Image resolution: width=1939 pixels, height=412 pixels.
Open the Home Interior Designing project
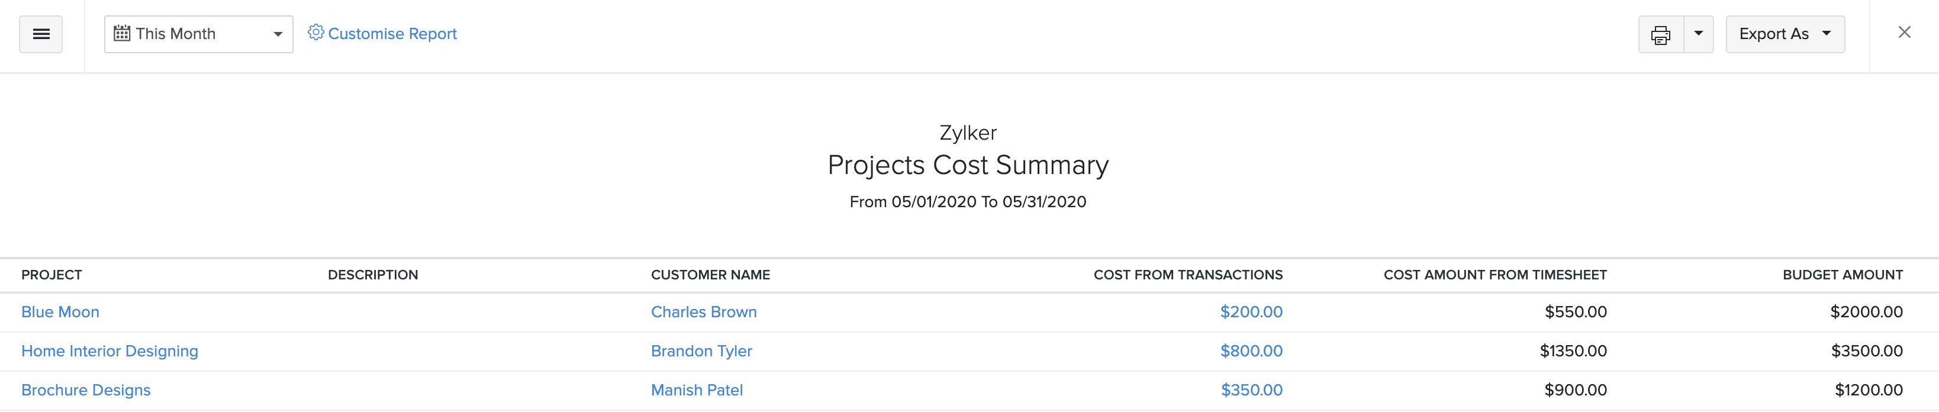(110, 350)
